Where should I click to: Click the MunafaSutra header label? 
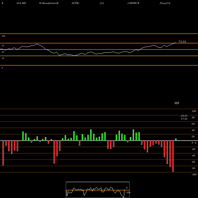pyautogui.click(x=49, y=3)
